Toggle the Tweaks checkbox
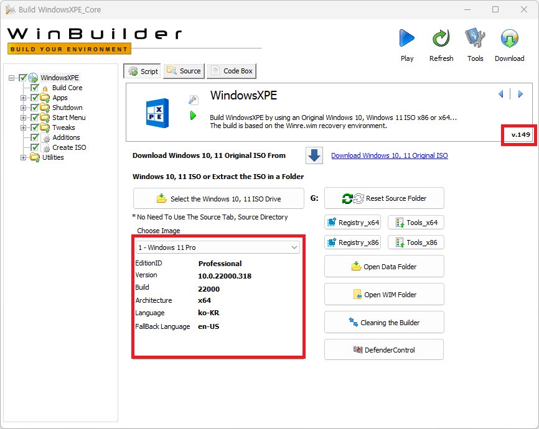 35,127
